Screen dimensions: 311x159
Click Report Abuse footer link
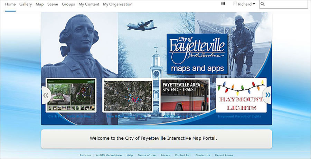[x=224, y=155]
